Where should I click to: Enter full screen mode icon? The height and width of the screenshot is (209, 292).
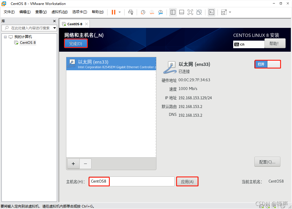[190, 12]
